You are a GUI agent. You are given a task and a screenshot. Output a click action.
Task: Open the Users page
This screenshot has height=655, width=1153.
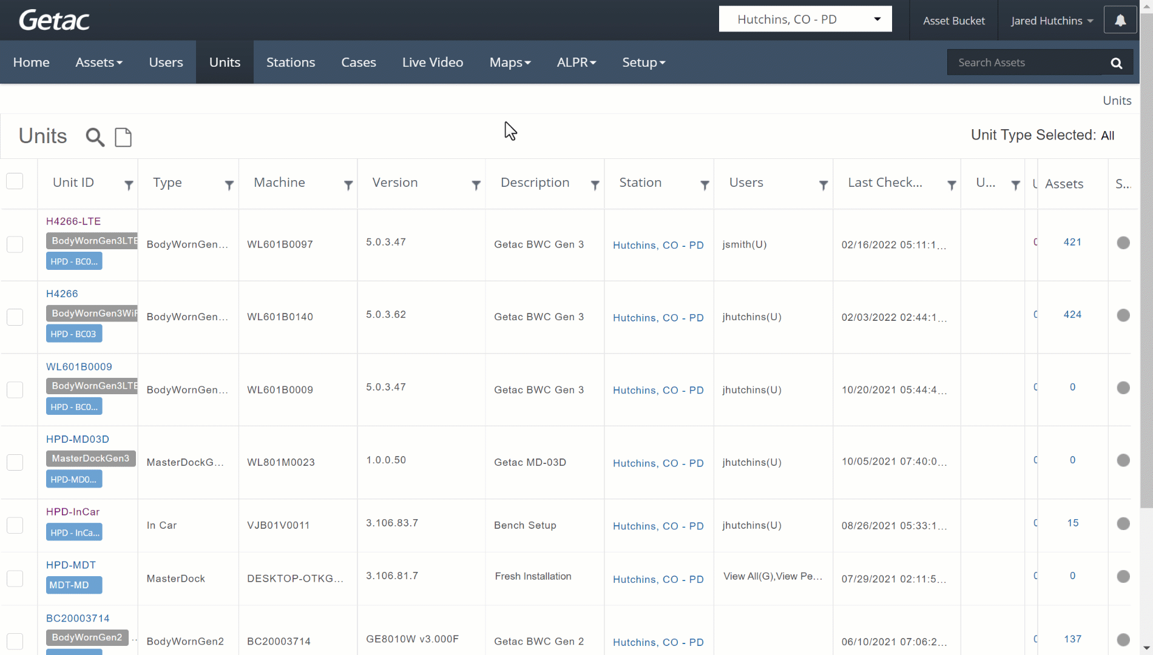[x=166, y=62]
